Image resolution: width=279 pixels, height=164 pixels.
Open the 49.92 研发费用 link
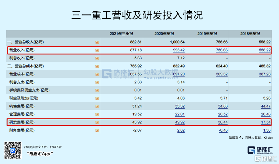[x=180, y=122]
